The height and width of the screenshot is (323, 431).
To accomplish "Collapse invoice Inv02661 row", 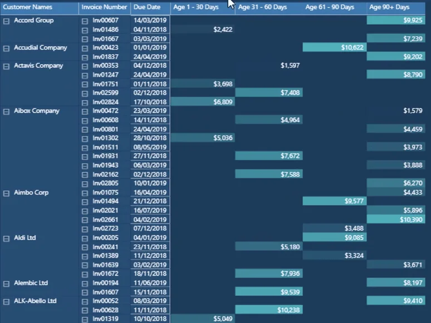I will point(85,220).
